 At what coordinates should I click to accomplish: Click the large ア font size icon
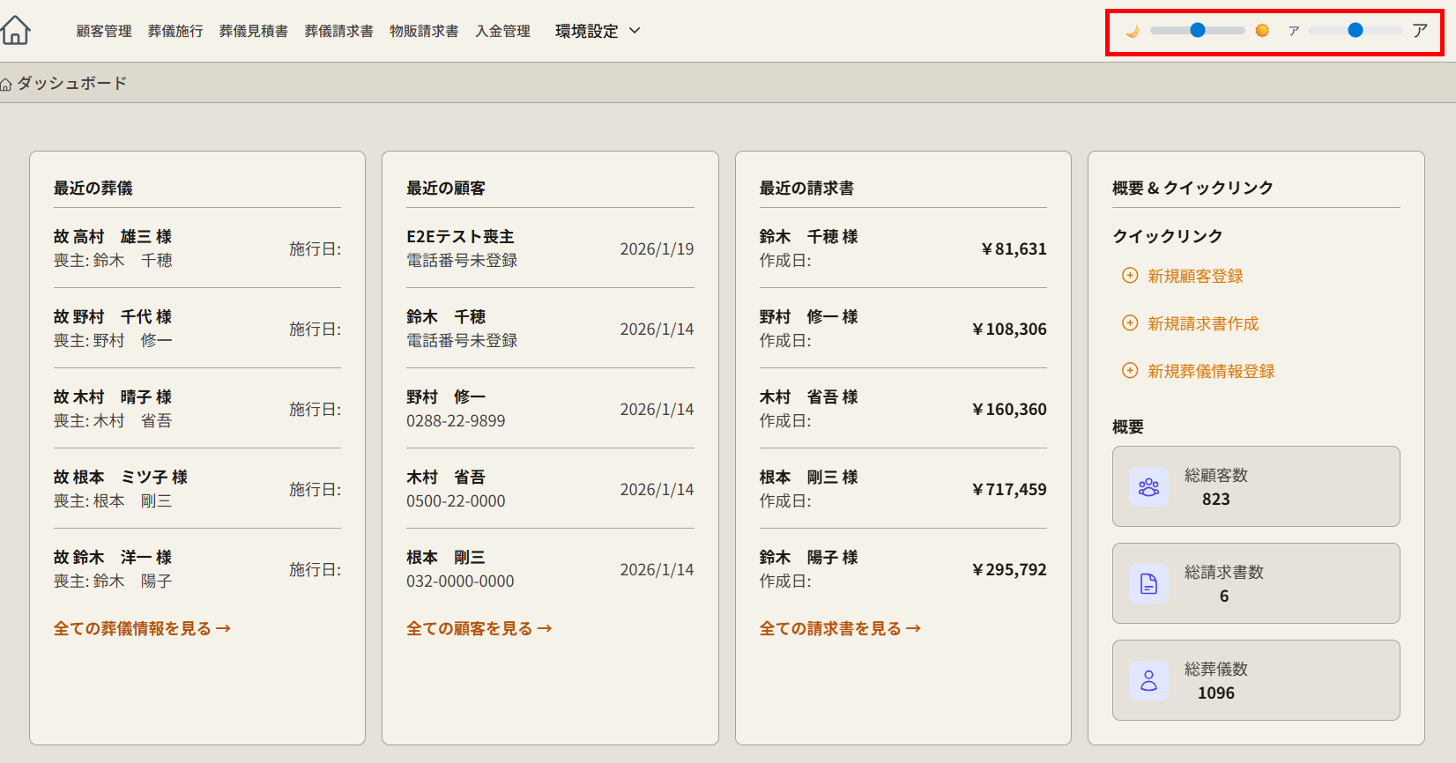click(1419, 31)
